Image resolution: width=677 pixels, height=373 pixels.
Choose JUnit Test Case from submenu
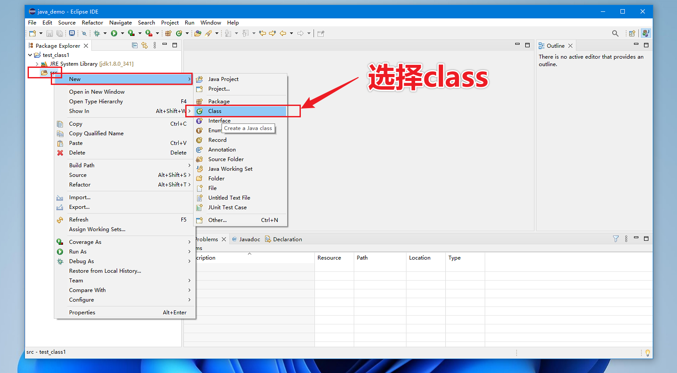coord(240,208)
